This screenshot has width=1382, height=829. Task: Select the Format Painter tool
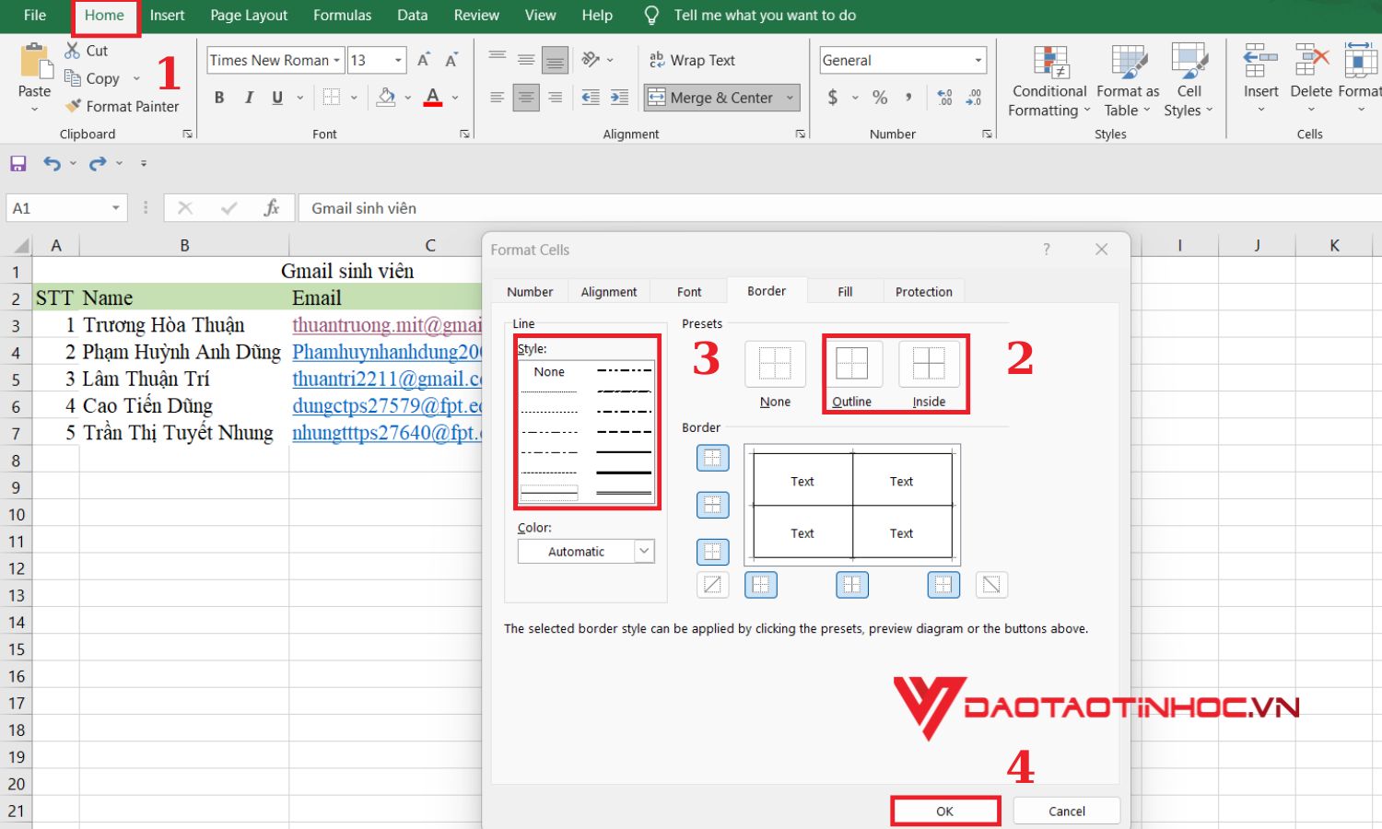pos(123,106)
